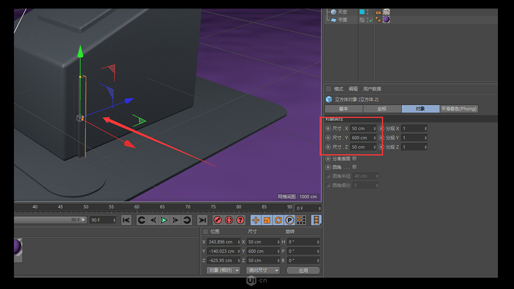Click the coordinate manager grip icon
This screenshot has width=514, height=289.
206,231
